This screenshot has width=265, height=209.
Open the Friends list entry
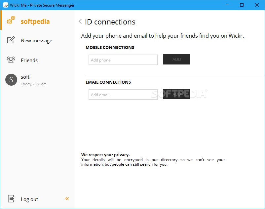(x=29, y=61)
